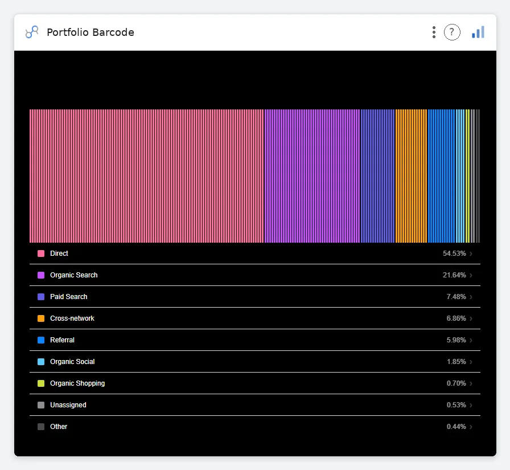Image resolution: width=510 pixels, height=470 pixels.
Task: Expand the Organic Shopping row chevron
Action: point(471,383)
